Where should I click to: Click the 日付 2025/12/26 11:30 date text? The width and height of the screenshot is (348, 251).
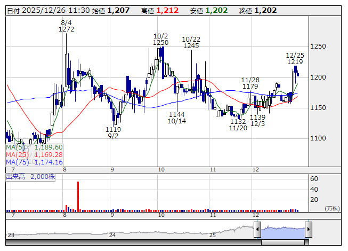click(x=48, y=11)
